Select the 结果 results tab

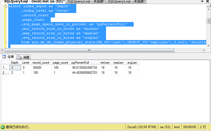(x=8, y=57)
